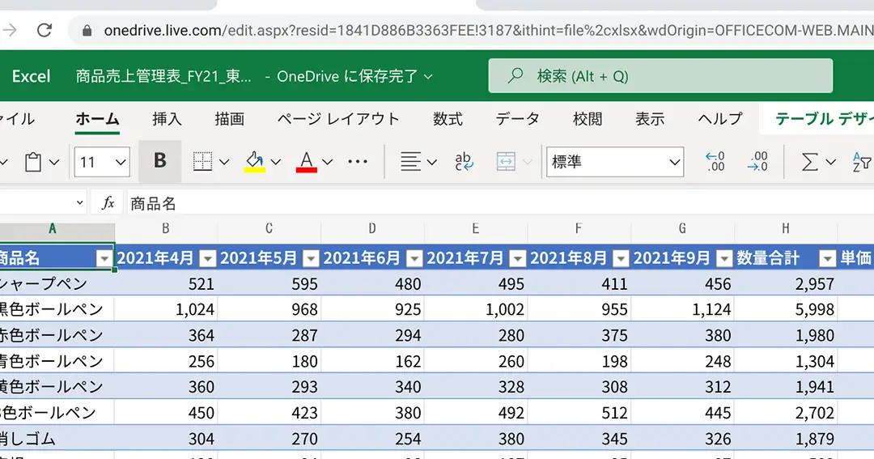Open the 数式 tab
874x459 pixels.
(x=448, y=119)
